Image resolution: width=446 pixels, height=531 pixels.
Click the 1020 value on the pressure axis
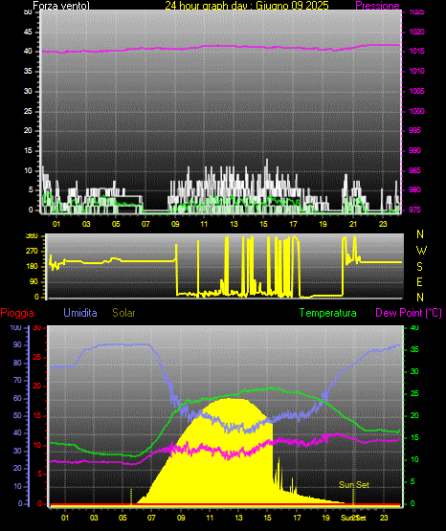(x=416, y=32)
